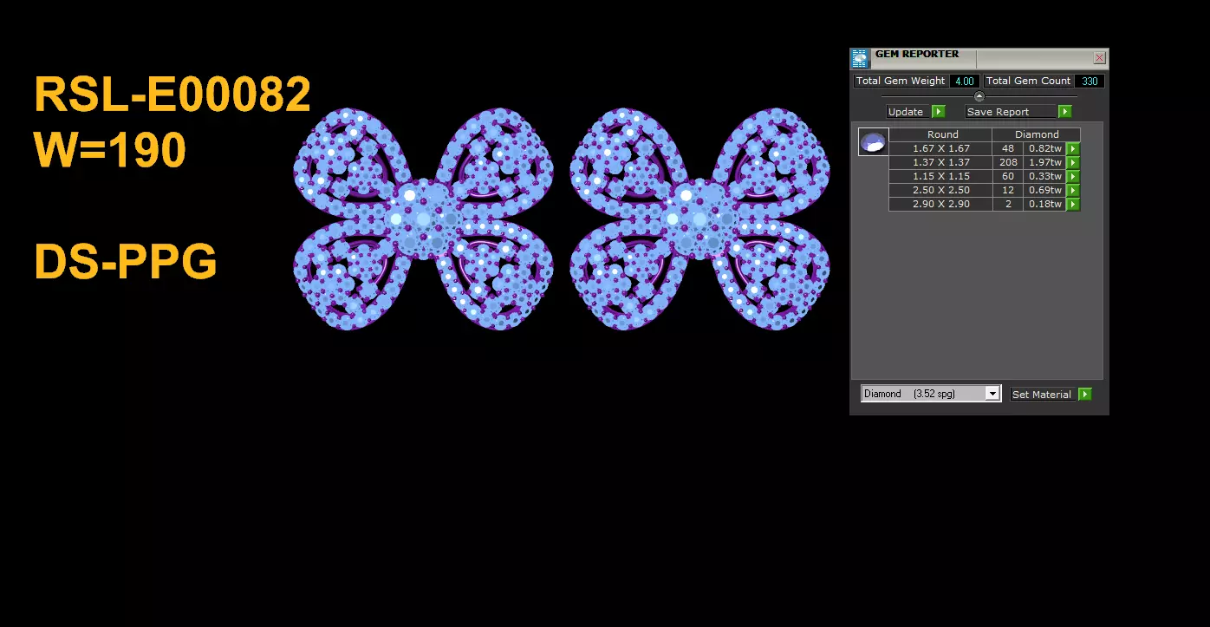Select the 1.37 X 1.37 size cell
Image resolution: width=1210 pixels, height=627 pixels.
pyautogui.click(x=941, y=163)
